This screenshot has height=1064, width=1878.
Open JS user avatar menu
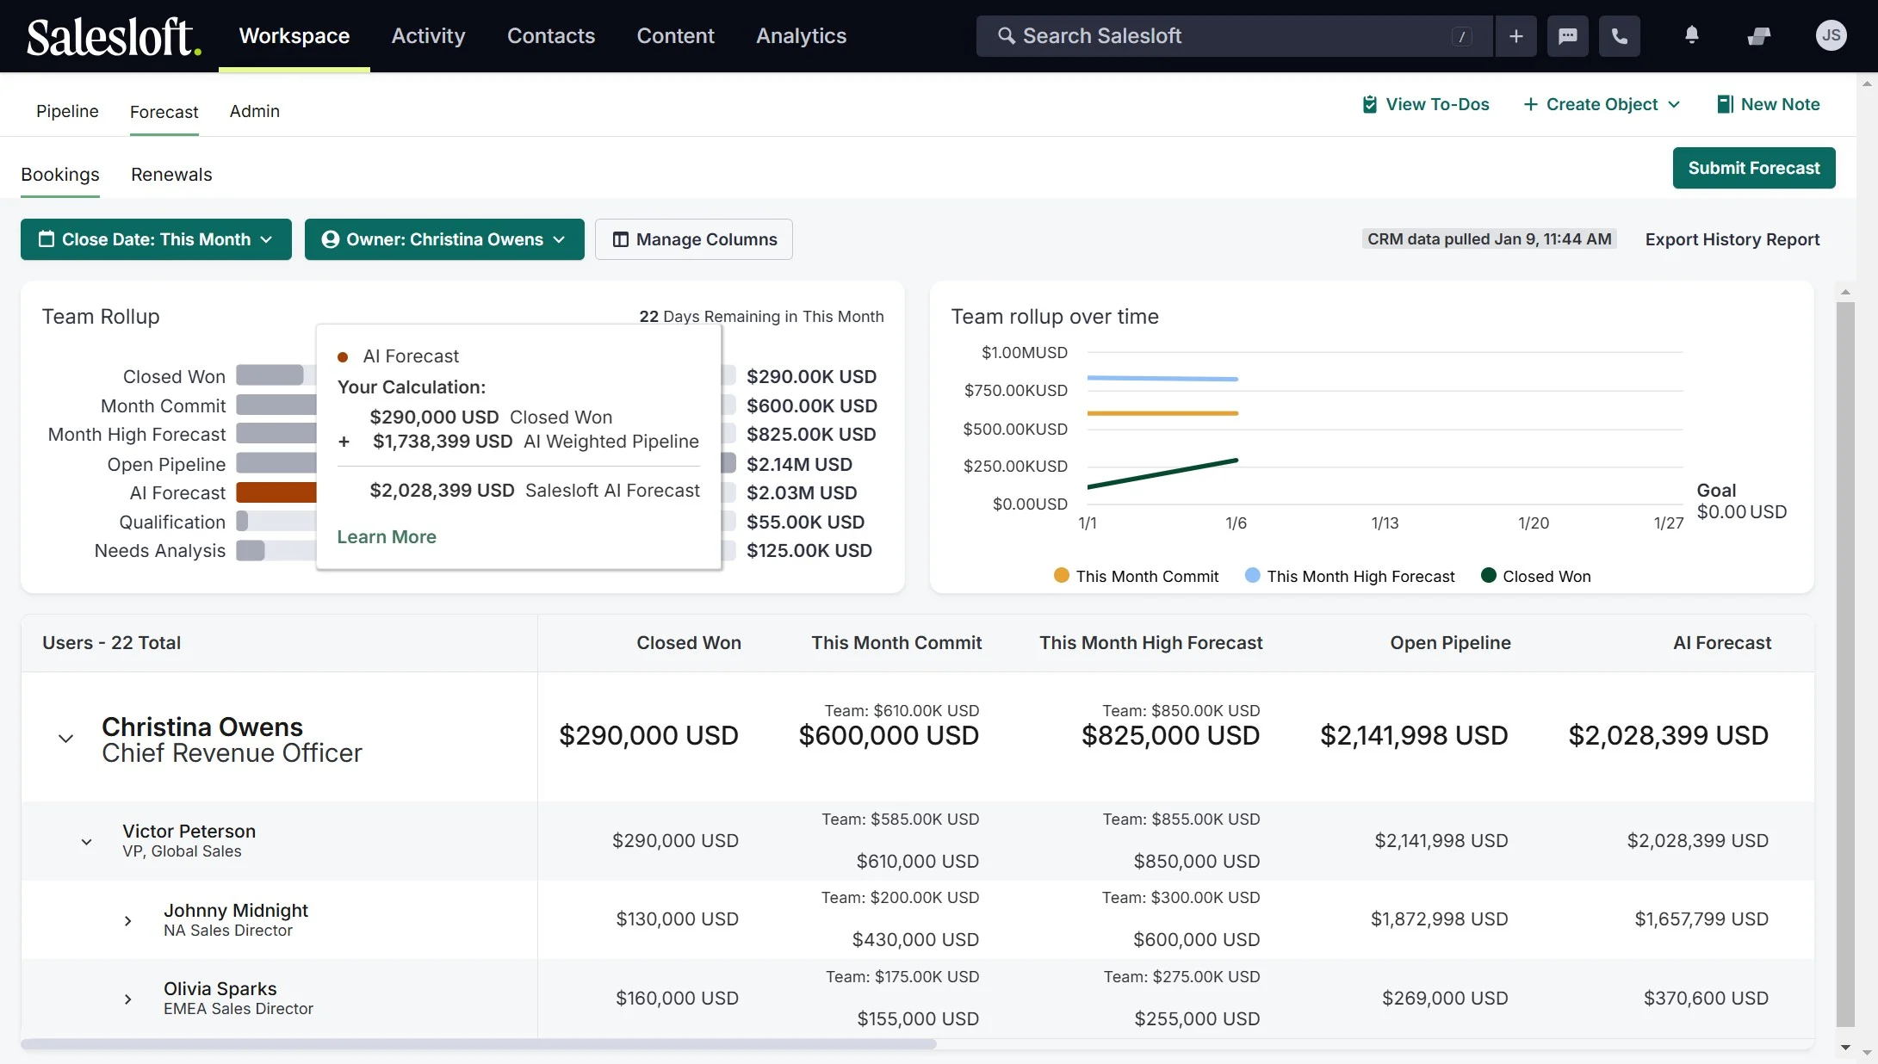(1831, 35)
